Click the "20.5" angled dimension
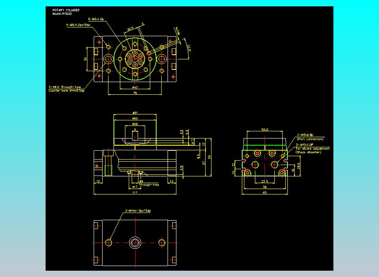 point(130,29)
